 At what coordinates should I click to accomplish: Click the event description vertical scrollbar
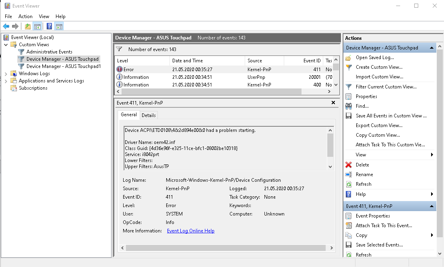(330, 145)
